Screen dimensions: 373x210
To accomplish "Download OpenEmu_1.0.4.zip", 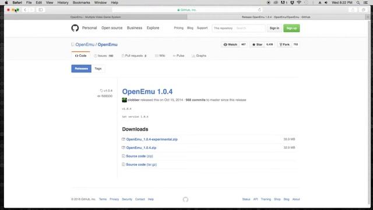I will tap(141, 148).
